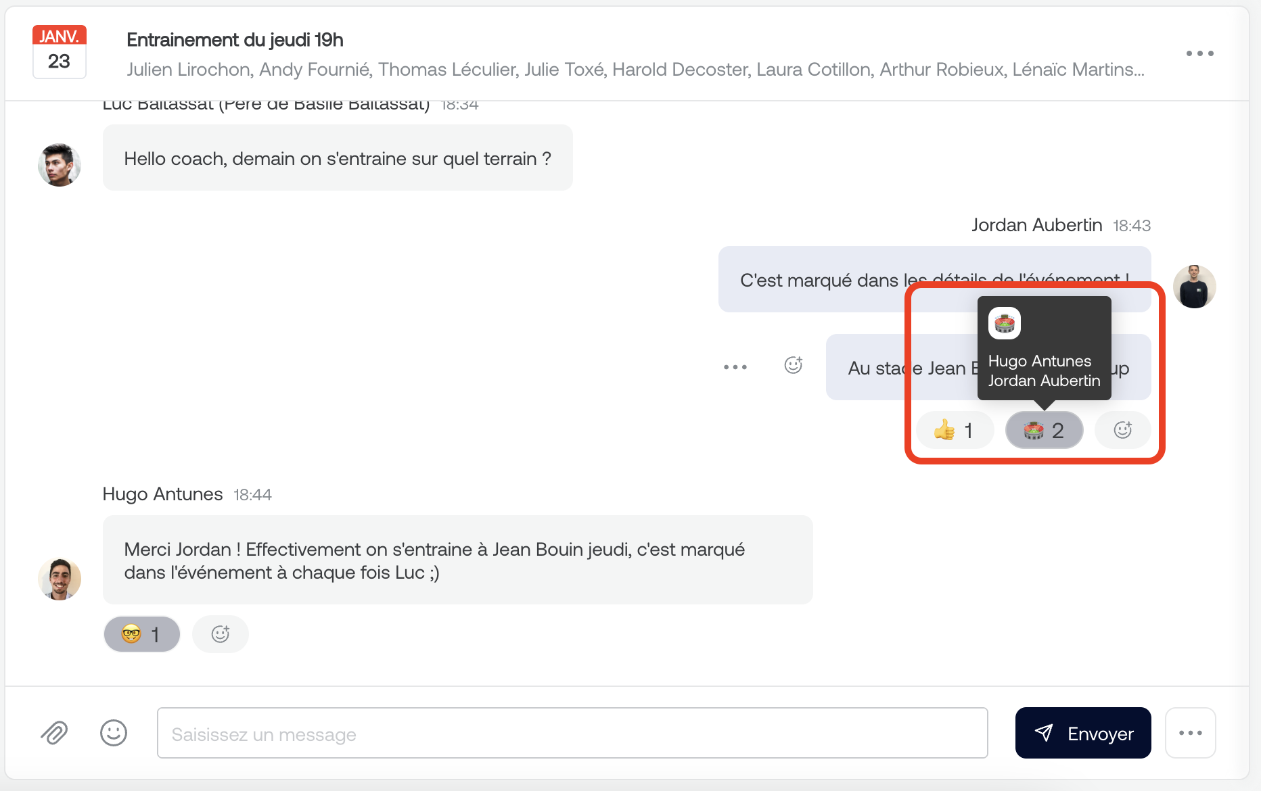This screenshot has width=1261, height=791.
Task: Click the sender name 'Hugo Antunes' at 18:44
Action: 162,494
